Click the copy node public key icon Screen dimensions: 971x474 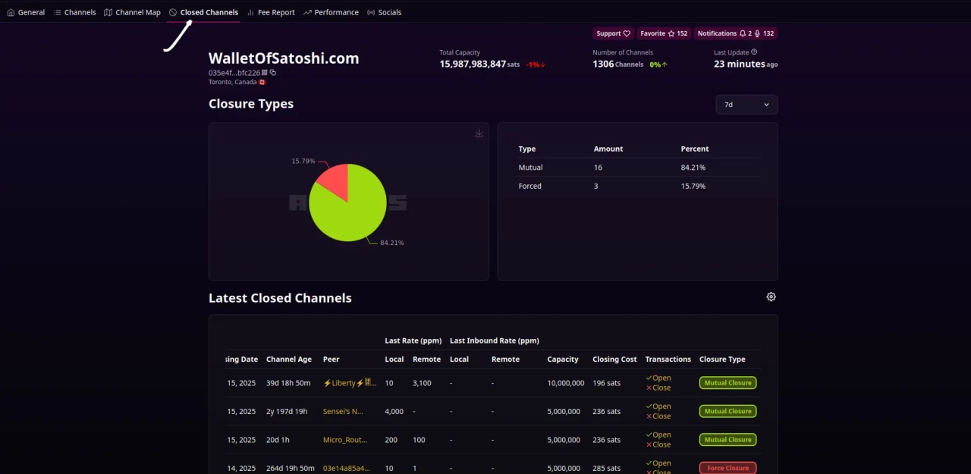[x=273, y=73]
